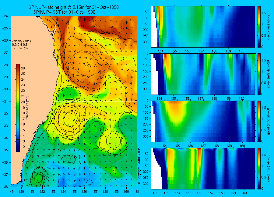Select the -27 latitude label on the map axis
The width and height of the screenshot is (274, 197).
[5, 53]
